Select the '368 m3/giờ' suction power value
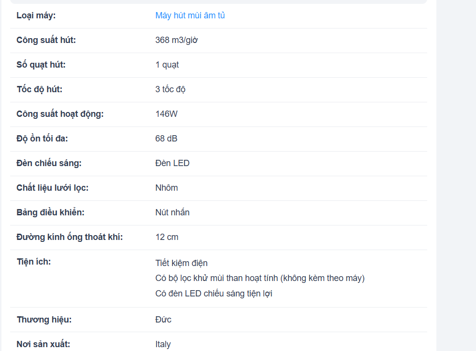The image size is (476, 351). point(176,40)
